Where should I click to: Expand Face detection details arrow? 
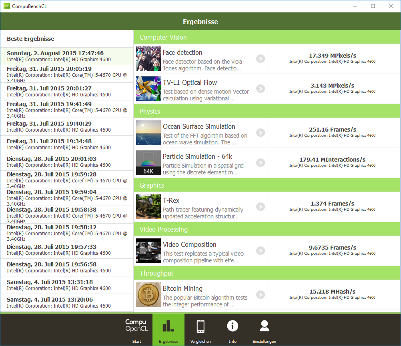[x=261, y=59]
